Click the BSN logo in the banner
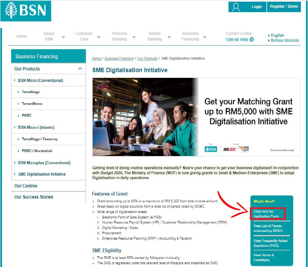 (211, 149)
